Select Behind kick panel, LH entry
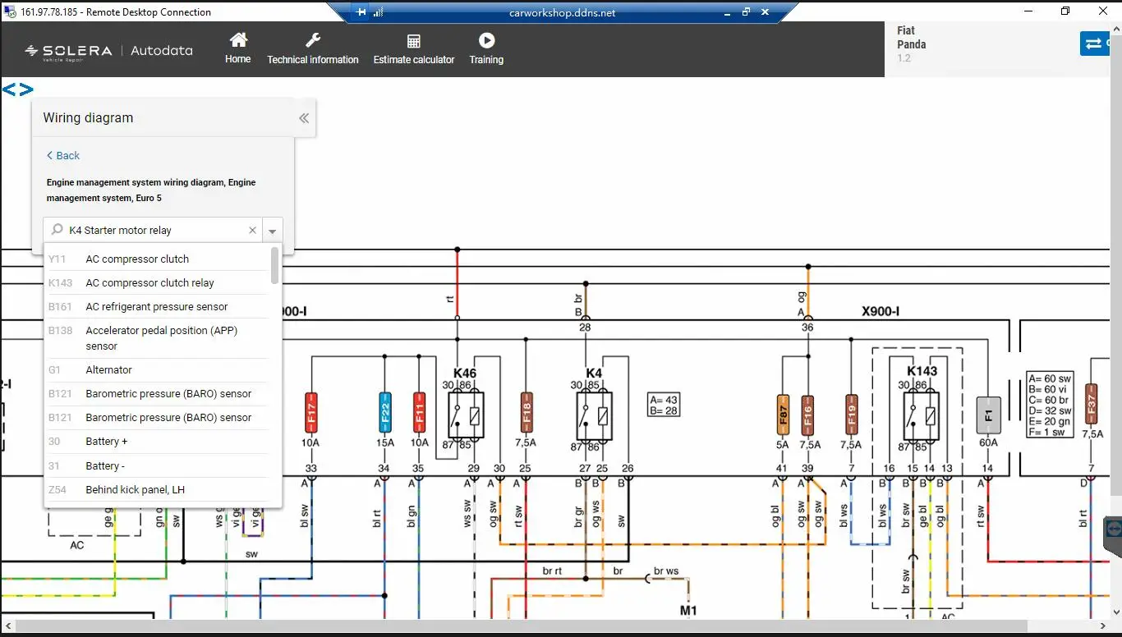The height and width of the screenshot is (637, 1122). (135, 489)
